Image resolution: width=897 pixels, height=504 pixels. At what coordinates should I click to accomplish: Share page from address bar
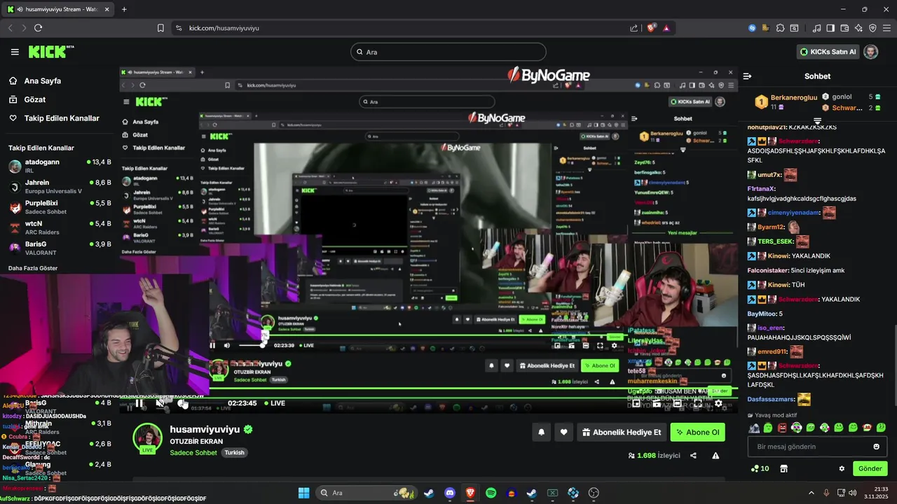pyautogui.click(x=634, y=28)
